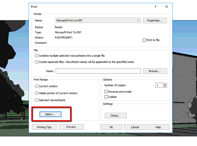Click the Browse... button
Image resolution: width=197 pixels, height=146 pixels.
click(x=155, y=71)
